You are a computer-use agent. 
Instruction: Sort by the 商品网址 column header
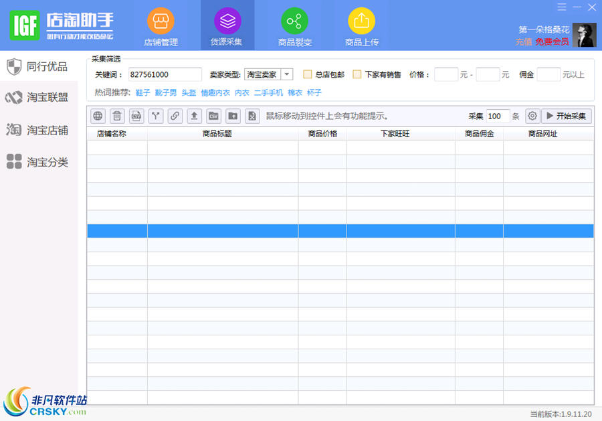point(548,134)
